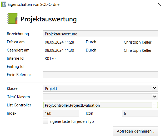165x136 pixels.
Task: Expand the 'Neu' Klassen dropdown arrow
Action: click(x=155, y=97)
